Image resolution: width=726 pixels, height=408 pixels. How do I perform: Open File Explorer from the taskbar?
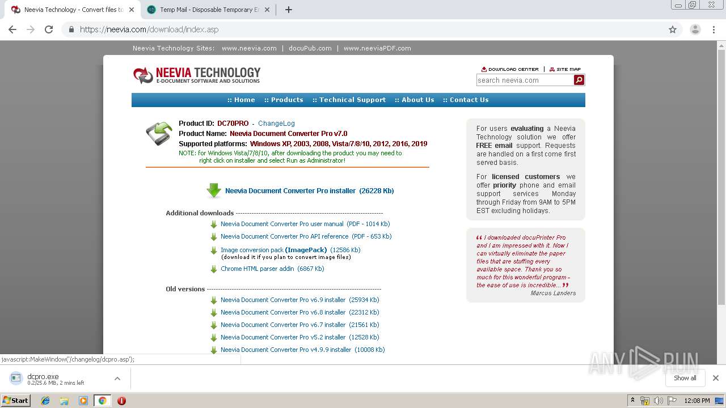(x=64, y=401)
